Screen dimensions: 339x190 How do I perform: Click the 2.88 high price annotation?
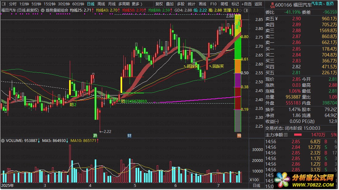[230, 16]
